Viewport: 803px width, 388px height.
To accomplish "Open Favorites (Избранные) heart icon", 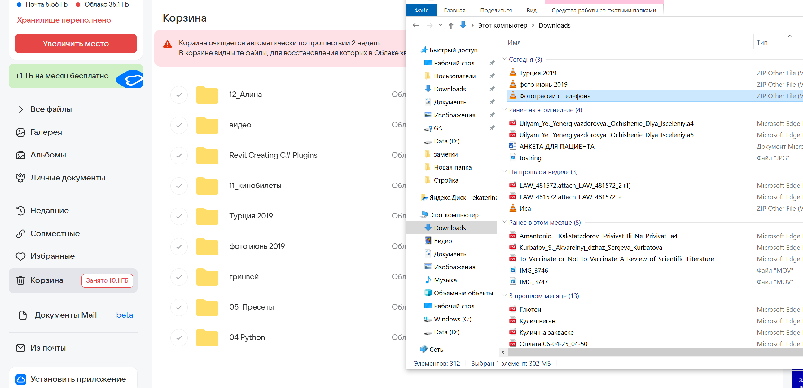I will point(20,256).
